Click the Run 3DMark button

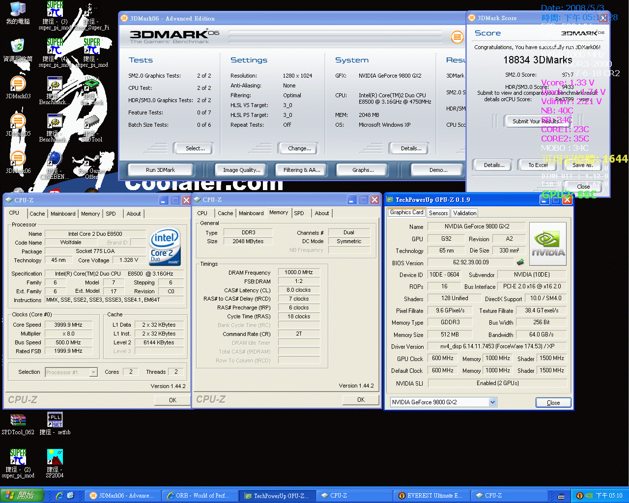(x=160, y=170)
